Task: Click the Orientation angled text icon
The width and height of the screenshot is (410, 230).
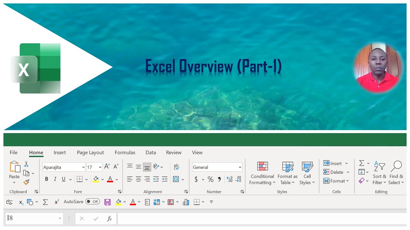Action: (156, 166)
